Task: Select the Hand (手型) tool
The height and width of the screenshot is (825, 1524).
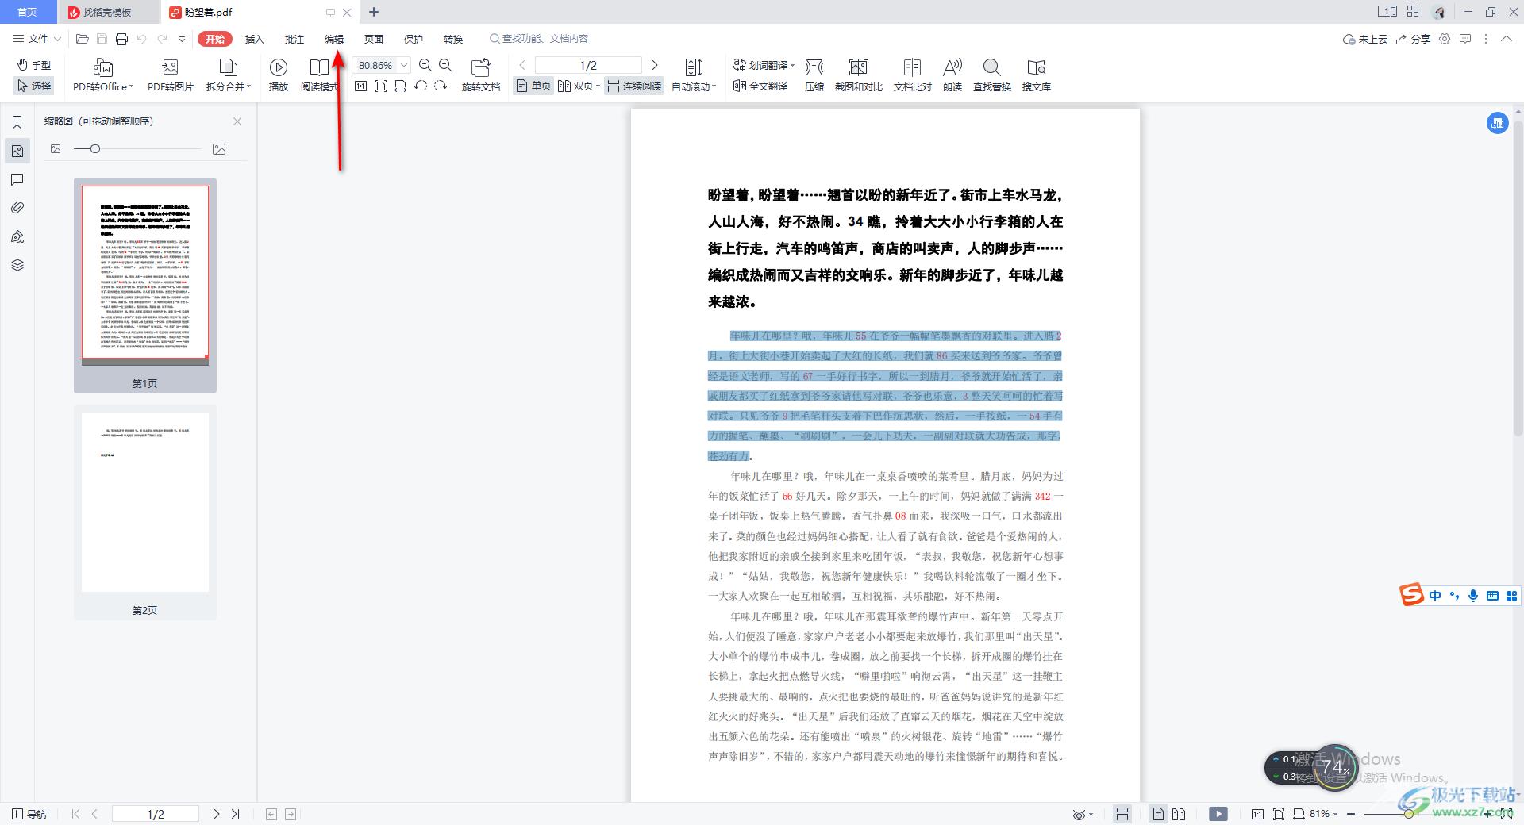Action: [33, 65]
